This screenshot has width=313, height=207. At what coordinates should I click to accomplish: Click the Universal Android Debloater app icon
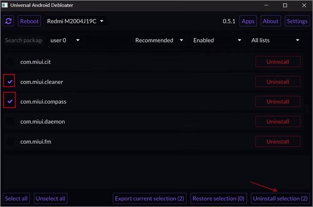click(5, 5)
